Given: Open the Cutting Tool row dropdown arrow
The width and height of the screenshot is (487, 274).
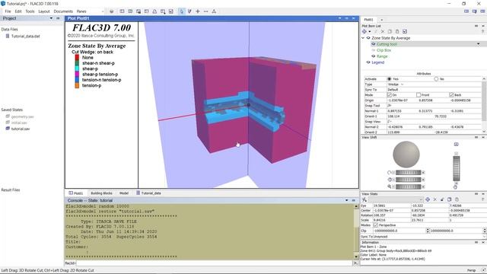Looking at the screenshot, I should pyautogui.click(x=479, y=44).
